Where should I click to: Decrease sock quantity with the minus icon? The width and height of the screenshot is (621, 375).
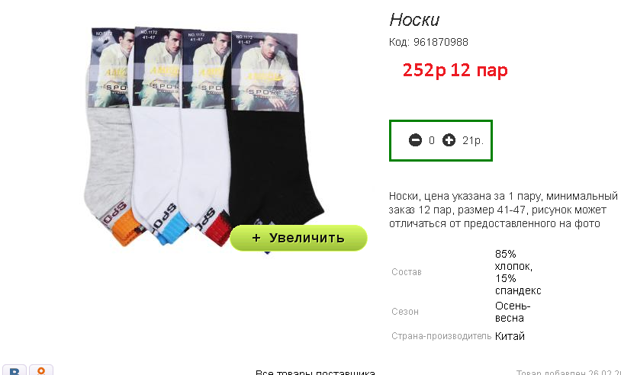click(415, 140)
